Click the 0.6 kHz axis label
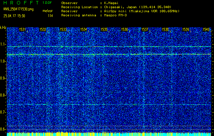The height and width of the screenshot is (136, 214). [3, 129]
